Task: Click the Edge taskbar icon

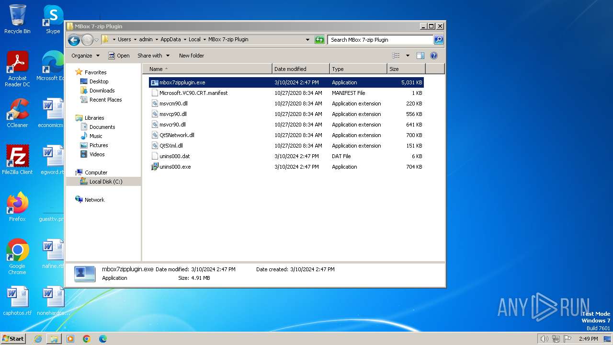Action: click(103, 339)
